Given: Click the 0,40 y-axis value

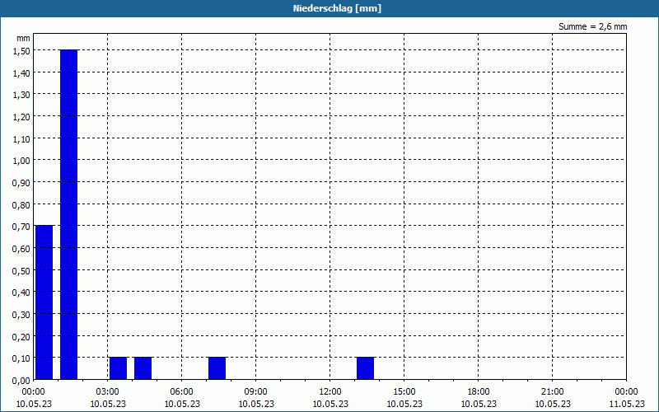Looking at the screenshot, I should point(21,293).
